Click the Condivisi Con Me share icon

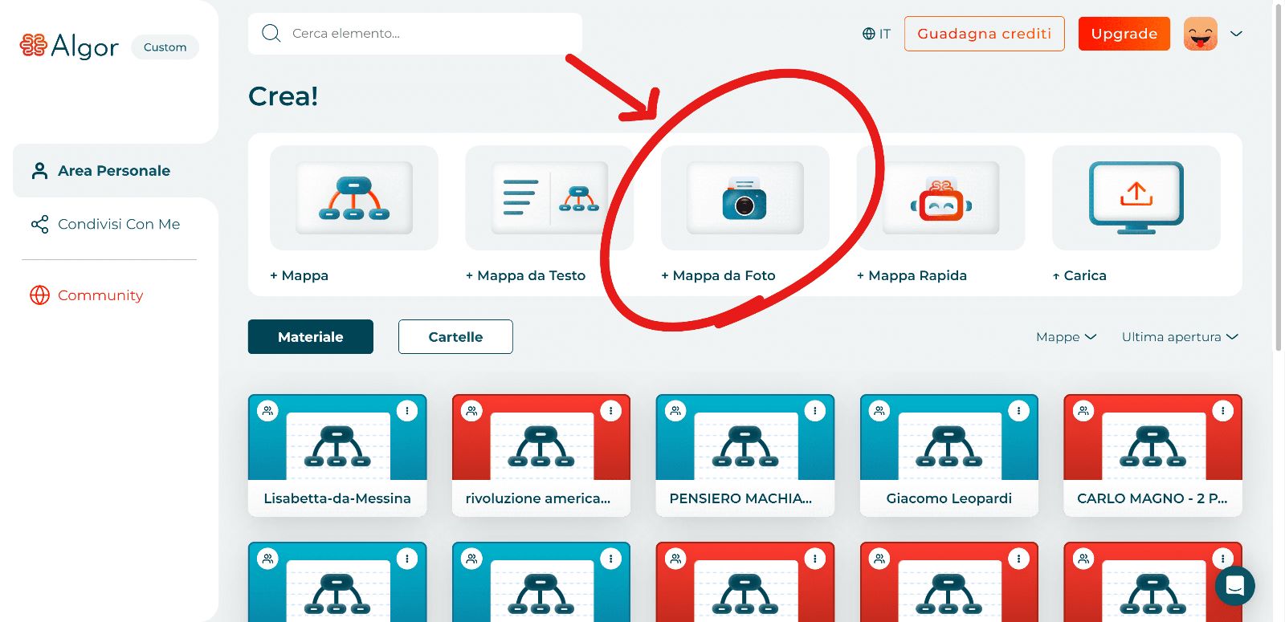click(x=39, y=224)
